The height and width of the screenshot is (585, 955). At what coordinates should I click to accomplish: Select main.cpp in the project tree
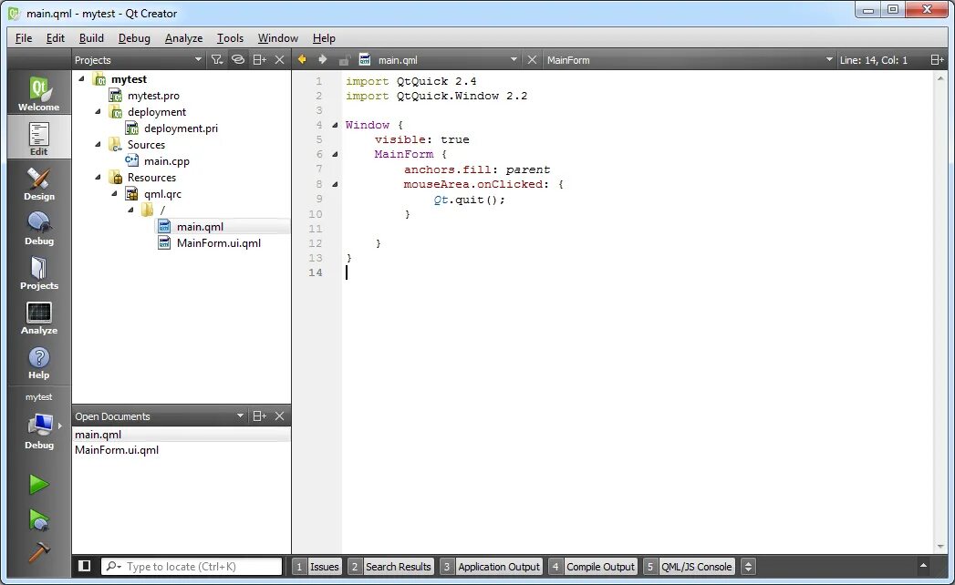coord(166,160)
